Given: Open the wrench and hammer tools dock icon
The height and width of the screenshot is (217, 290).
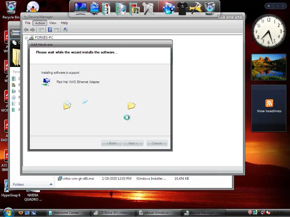Looking at the screenshot, I should [x=148, y=8].
